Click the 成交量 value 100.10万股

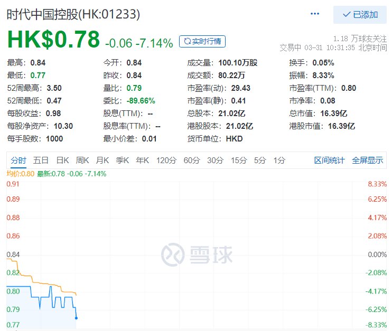(x=238, y=63)
